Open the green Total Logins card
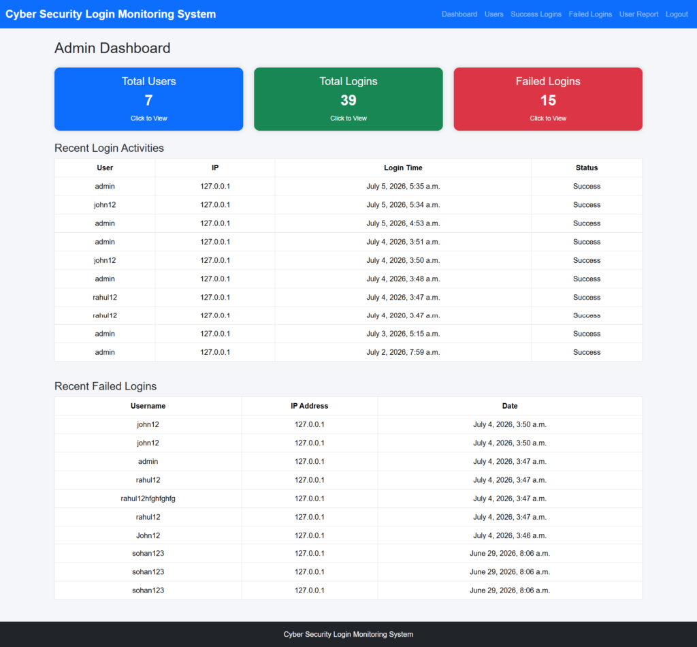Viewport: 697px width, 647px height. click(348, 99)
